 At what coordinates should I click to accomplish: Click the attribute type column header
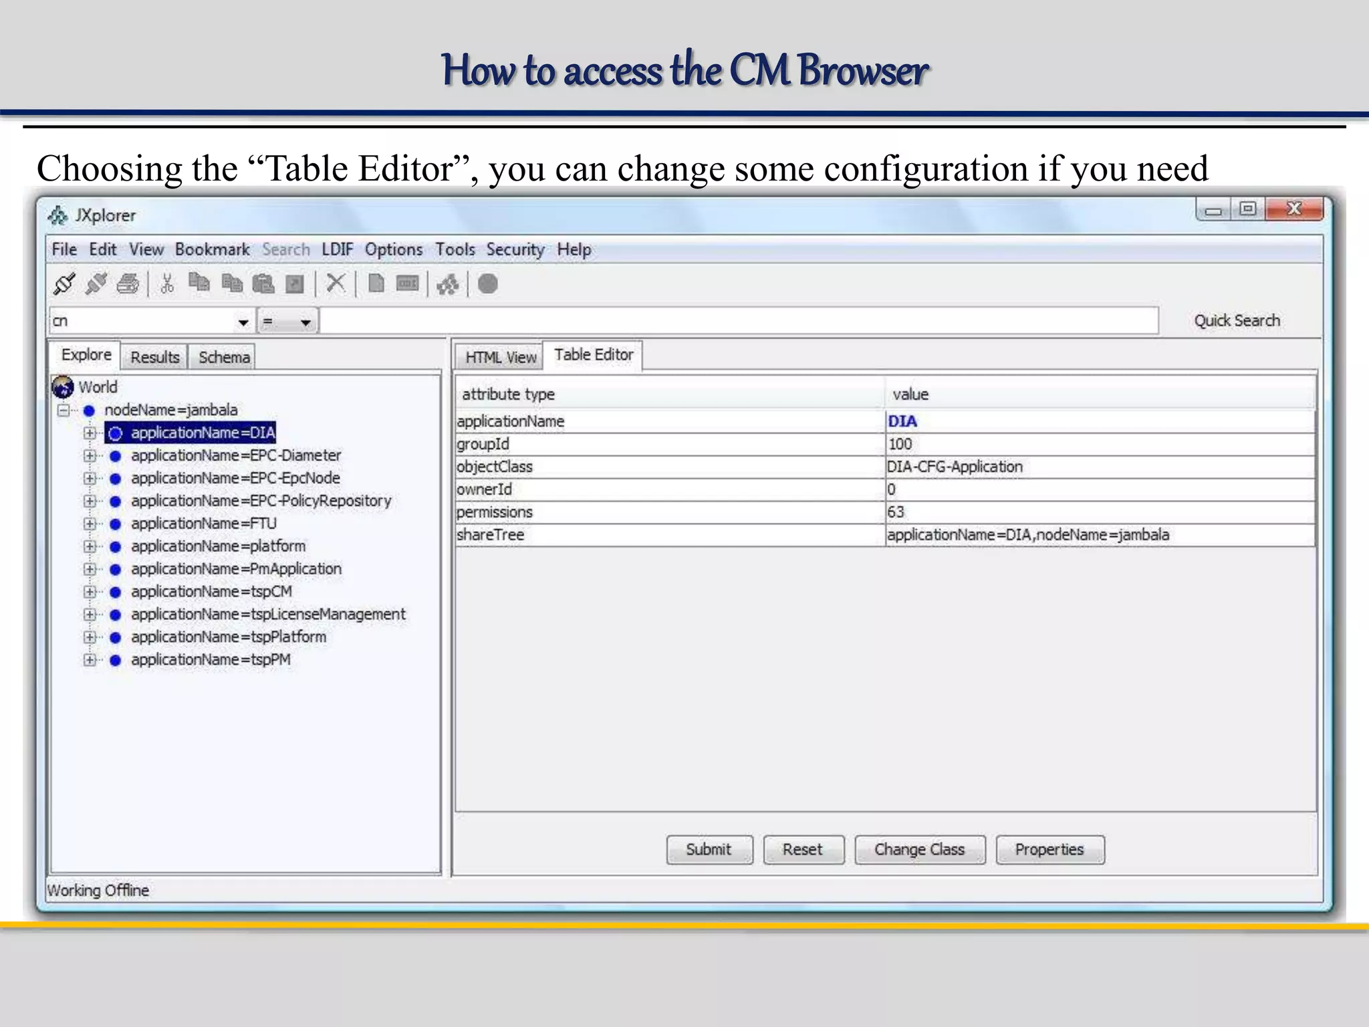click(x=670, y=394)
